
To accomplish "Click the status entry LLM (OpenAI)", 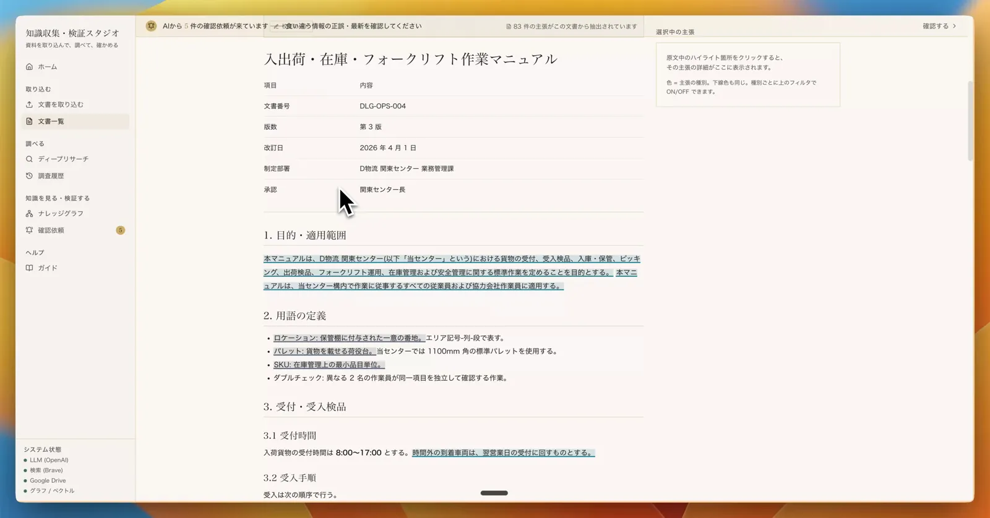I will click(49, 460).
